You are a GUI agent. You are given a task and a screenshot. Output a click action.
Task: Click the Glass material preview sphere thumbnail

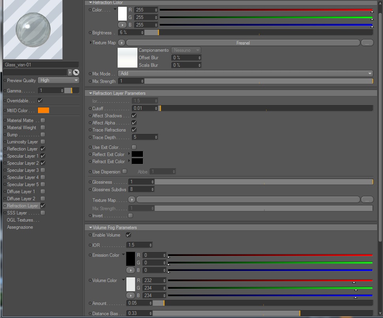(33, 30)
